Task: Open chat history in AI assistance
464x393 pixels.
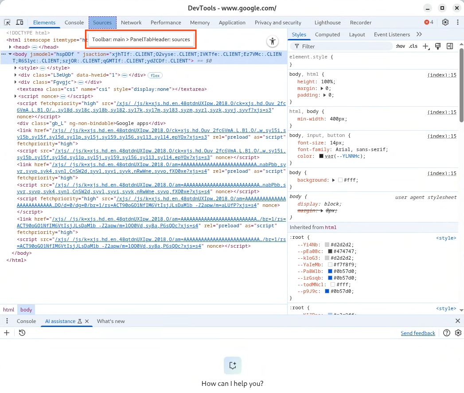Action: 22,333
